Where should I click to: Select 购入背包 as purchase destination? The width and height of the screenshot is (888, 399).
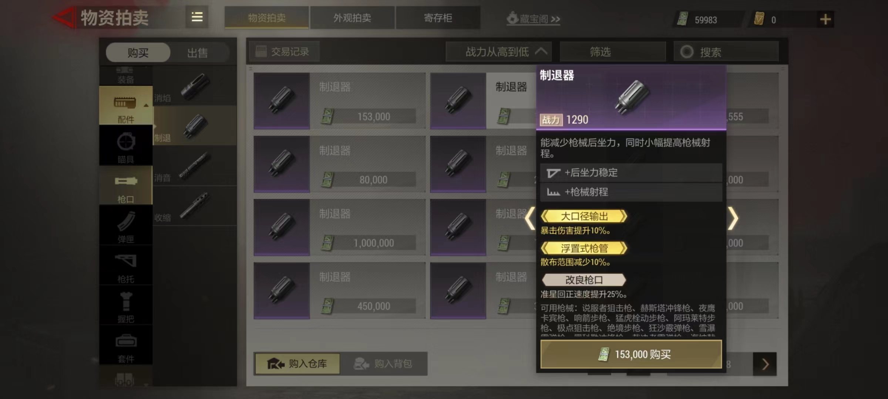(x=383, y=364)
